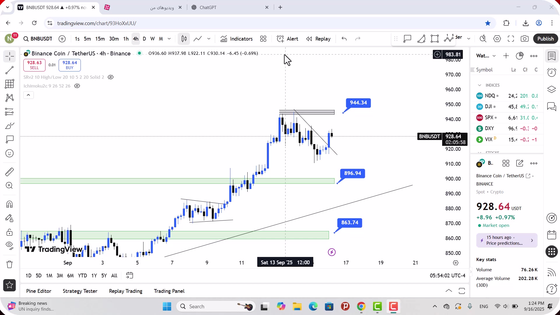Screen dimensions: 560x315
Task: Open watchlist more options menu
Action: pos(534,56)
